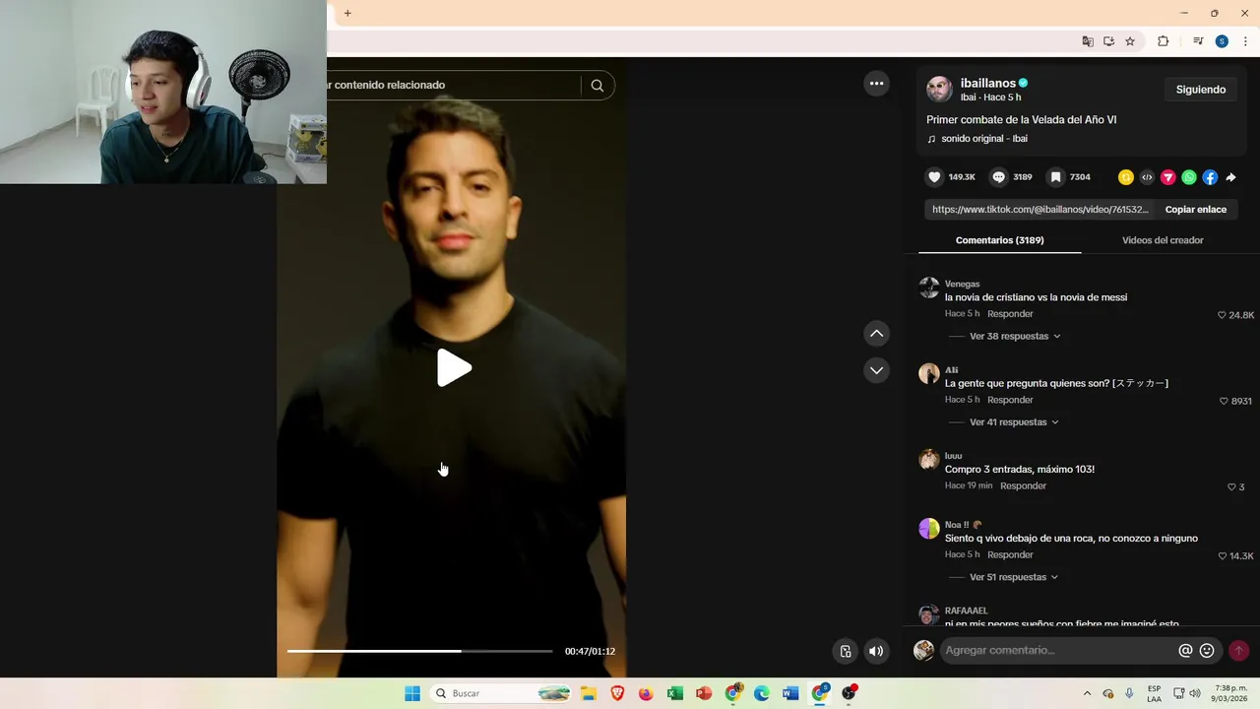Mute the video volume
This screenshot has width=1260, height=709.
coord(876,651)
